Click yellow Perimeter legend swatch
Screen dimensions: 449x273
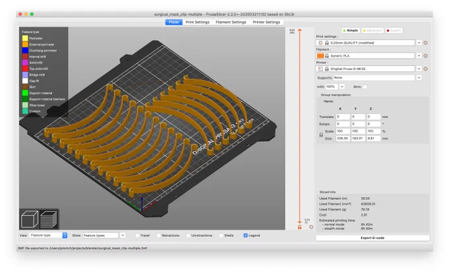point(25,38)
